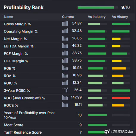Open the ROC (Joel Greenblatt) % trend chart icon
The height and width of the screenshot is (136, 136).
65,97
